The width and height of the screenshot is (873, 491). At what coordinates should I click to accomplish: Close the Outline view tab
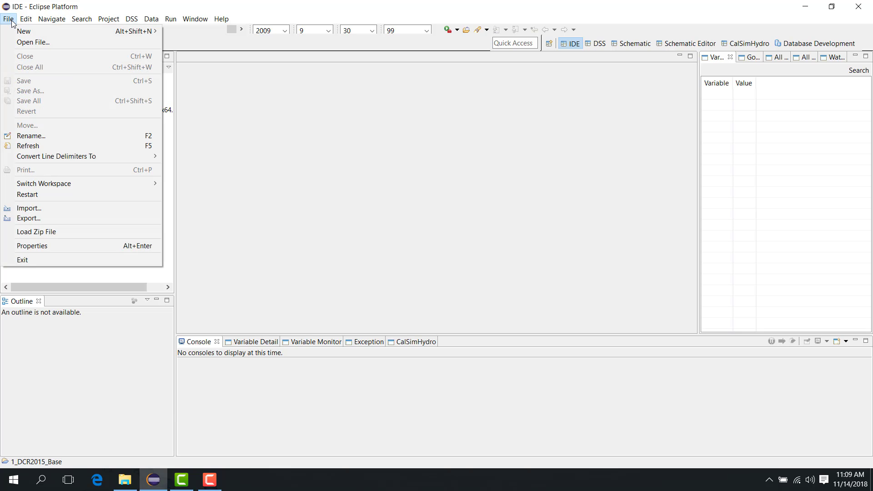(x=39, y=301)
